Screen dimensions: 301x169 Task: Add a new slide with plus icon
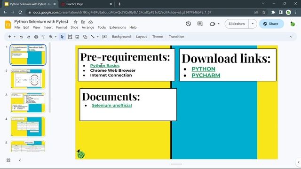tap(9, 37)
